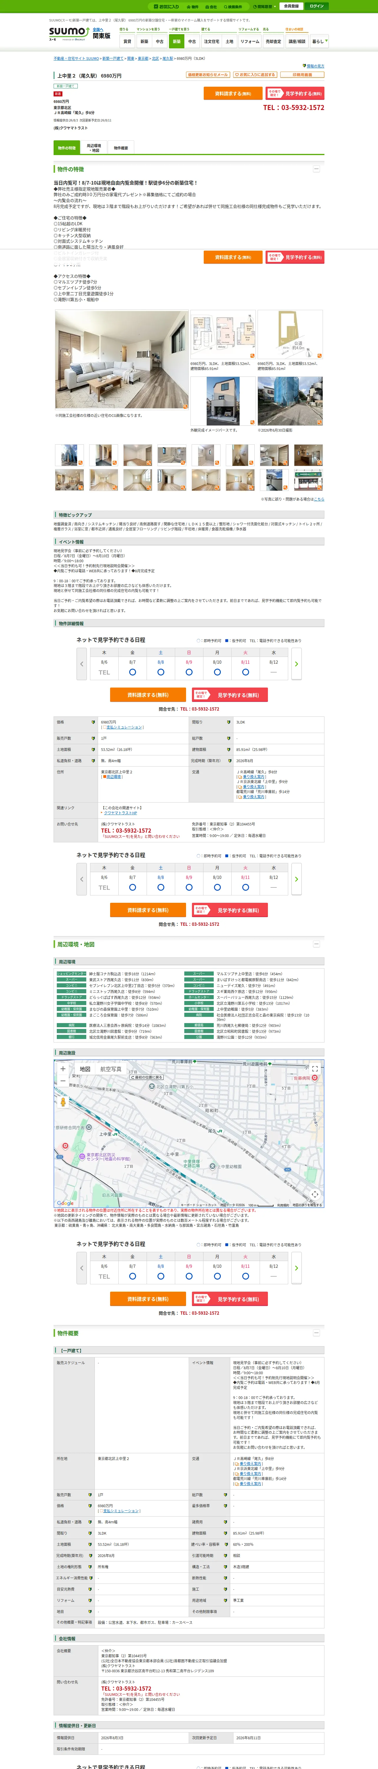Open the 東京都 breadcrumb link
378x1769 pixels.
[x=143, y=59]
